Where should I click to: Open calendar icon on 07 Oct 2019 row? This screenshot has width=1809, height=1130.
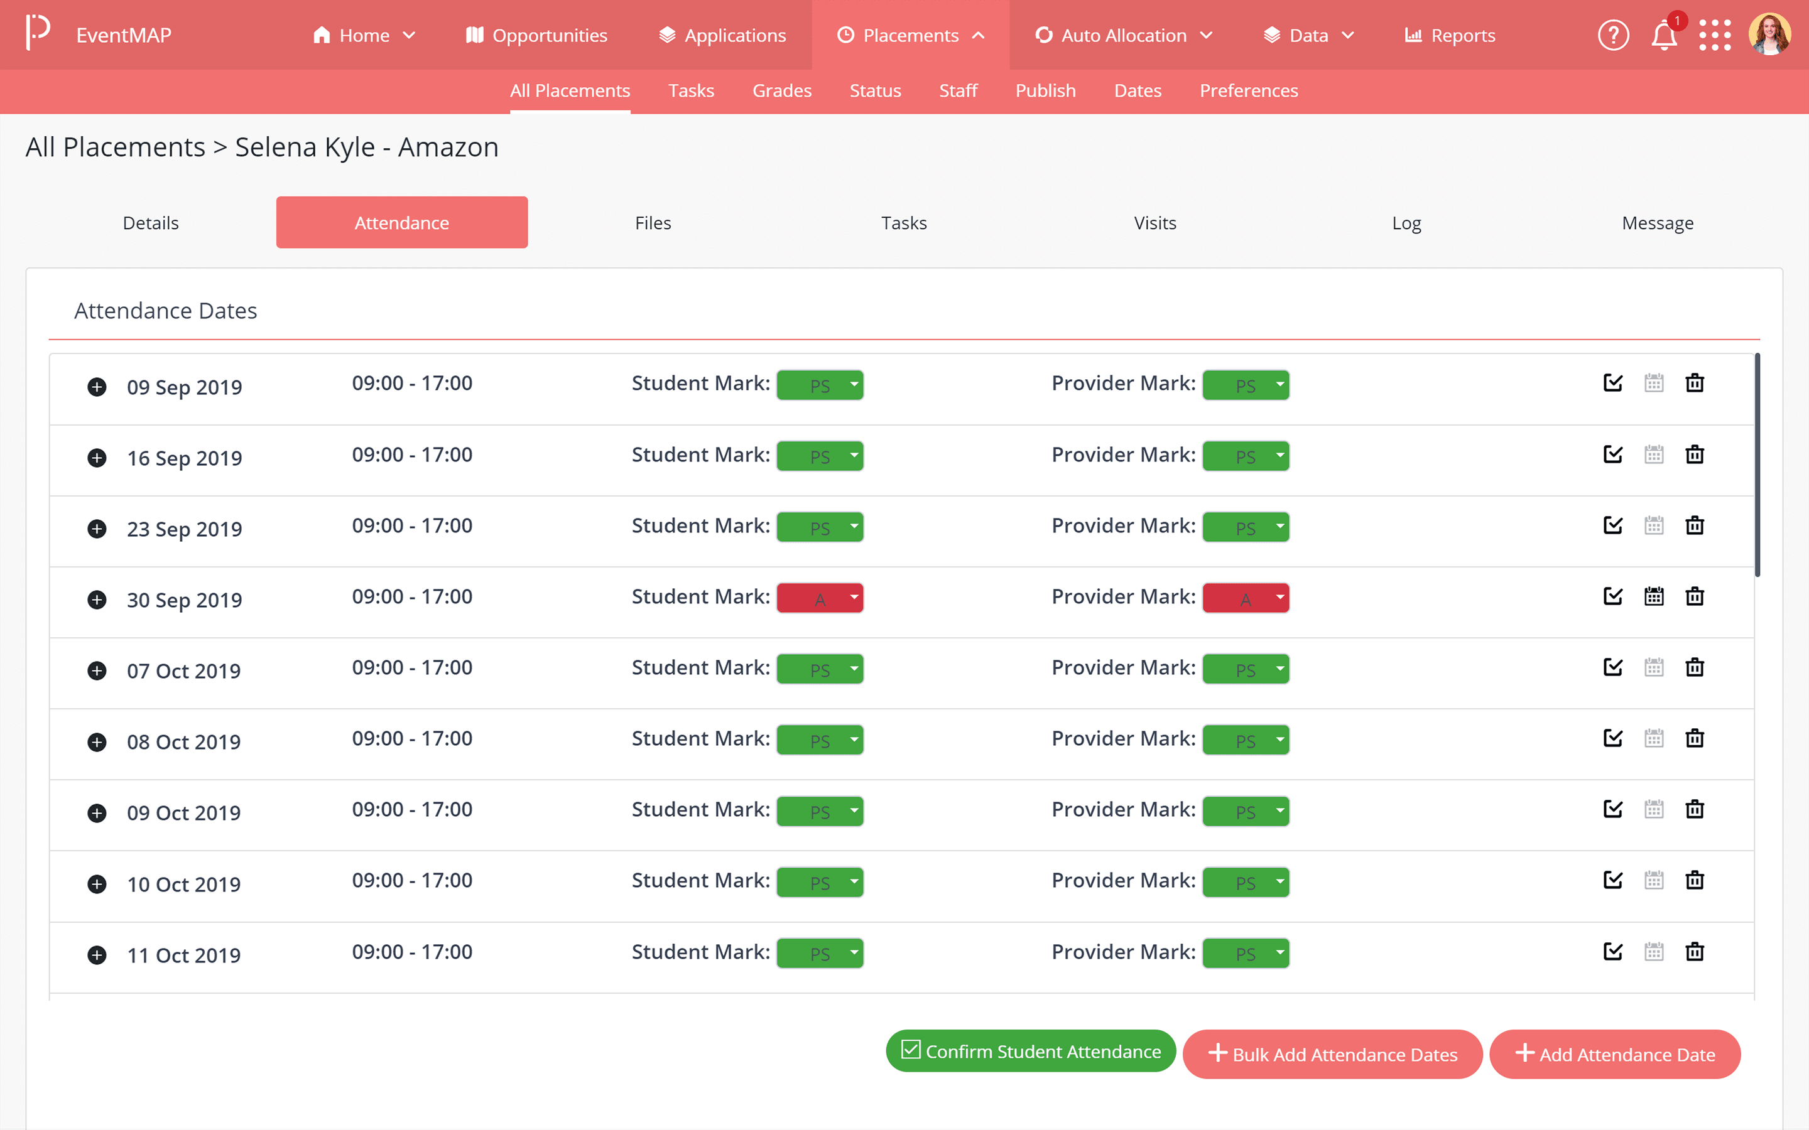pyautogui.click(x=1653, y=667)
